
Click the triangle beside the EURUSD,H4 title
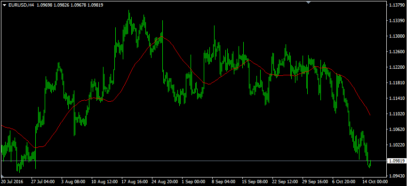[5, 5]
